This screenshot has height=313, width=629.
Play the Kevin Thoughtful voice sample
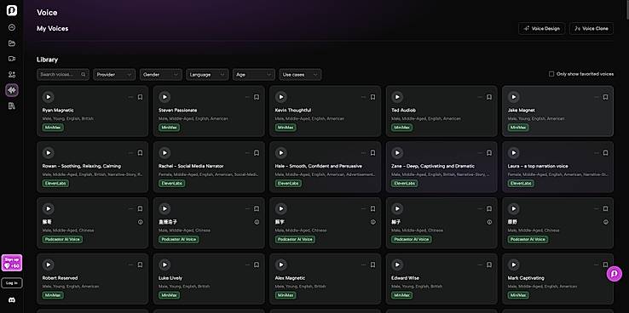280,97
